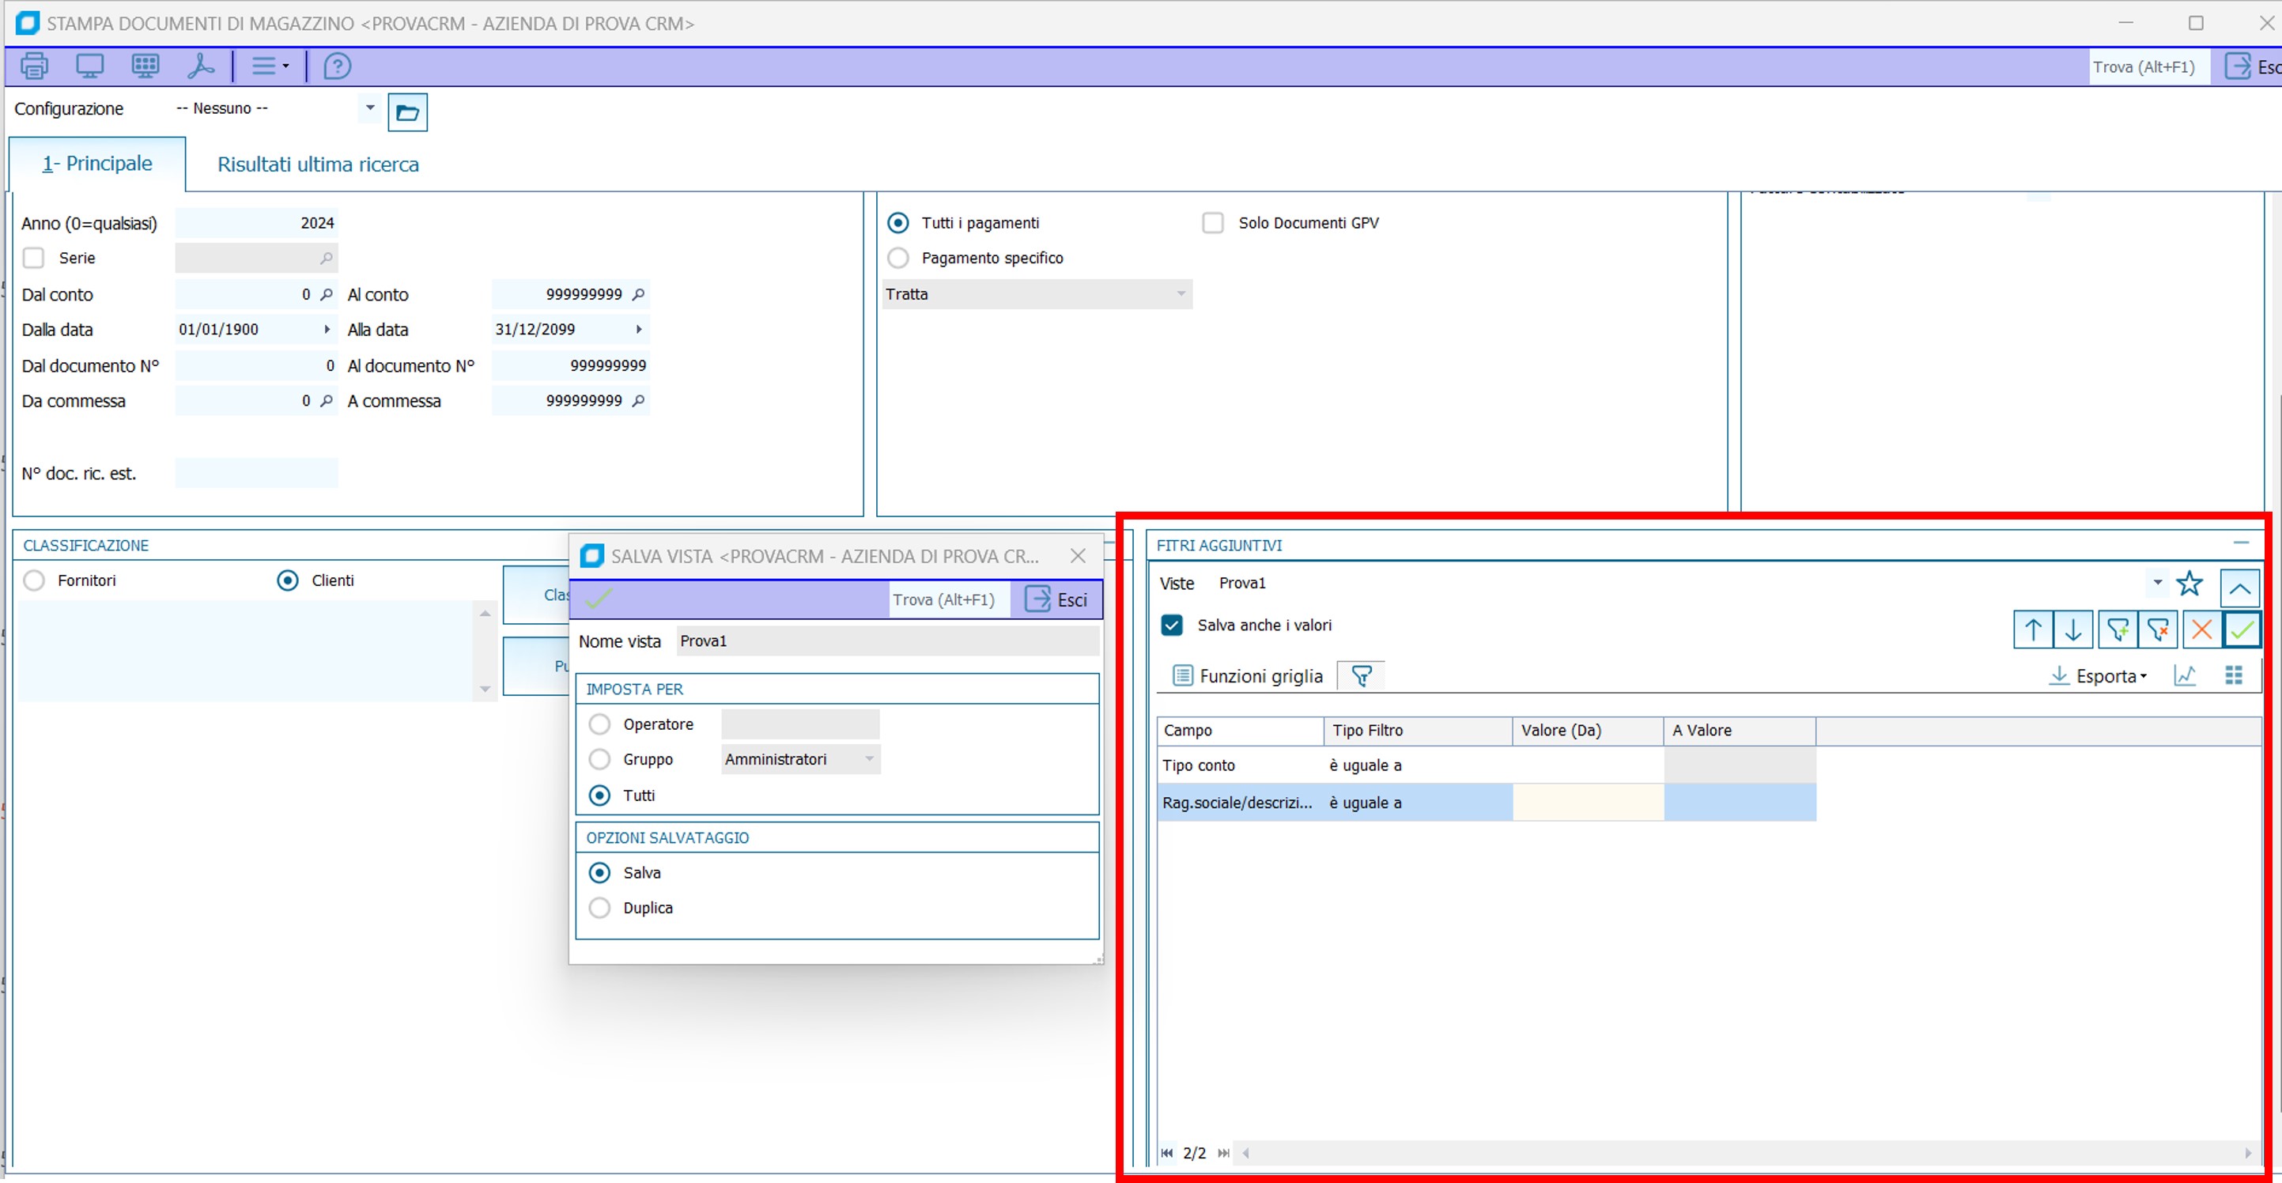Open the Esporta dropdown menu
Screen dimensions: 2282x1183
2108,676
